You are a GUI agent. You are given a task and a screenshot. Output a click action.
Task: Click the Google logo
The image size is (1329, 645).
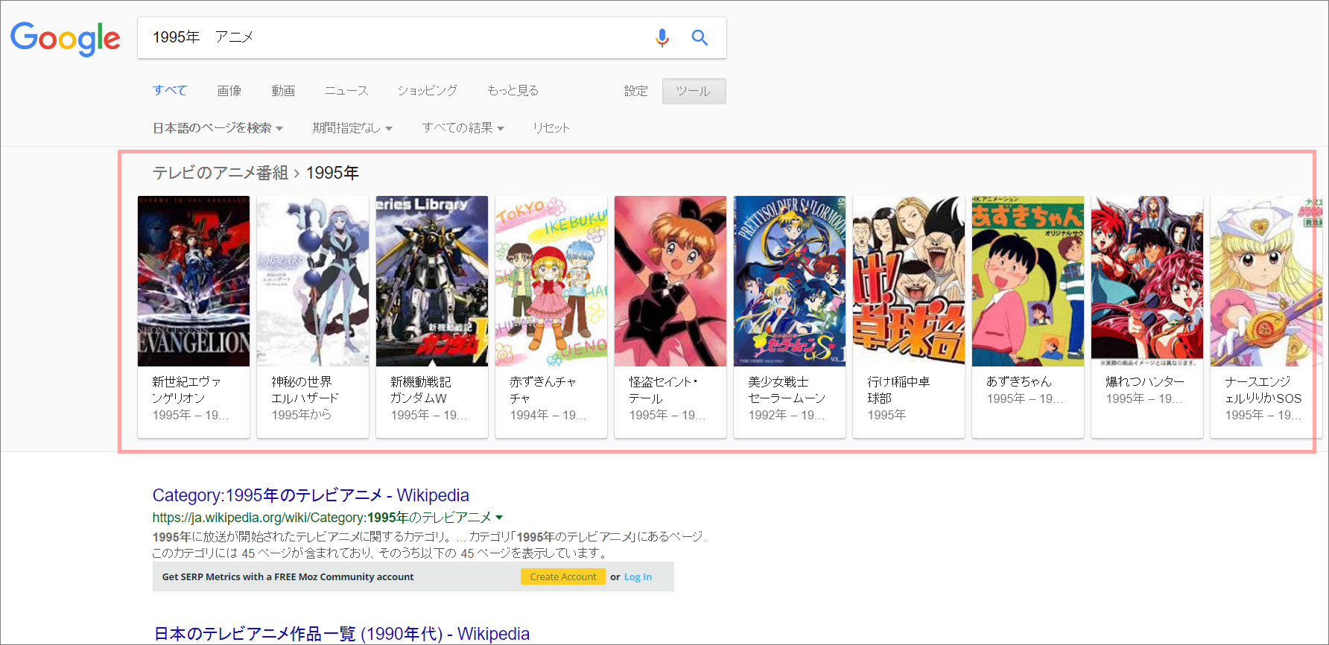point(66,38)
